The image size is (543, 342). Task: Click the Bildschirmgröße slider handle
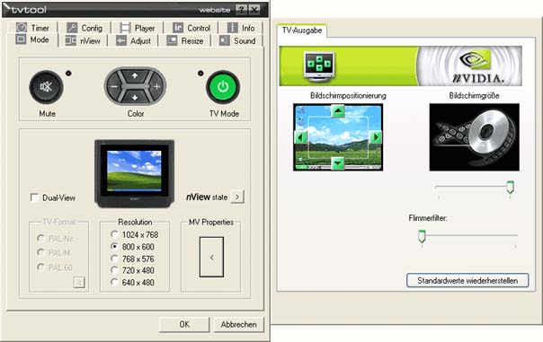(510, 187)
